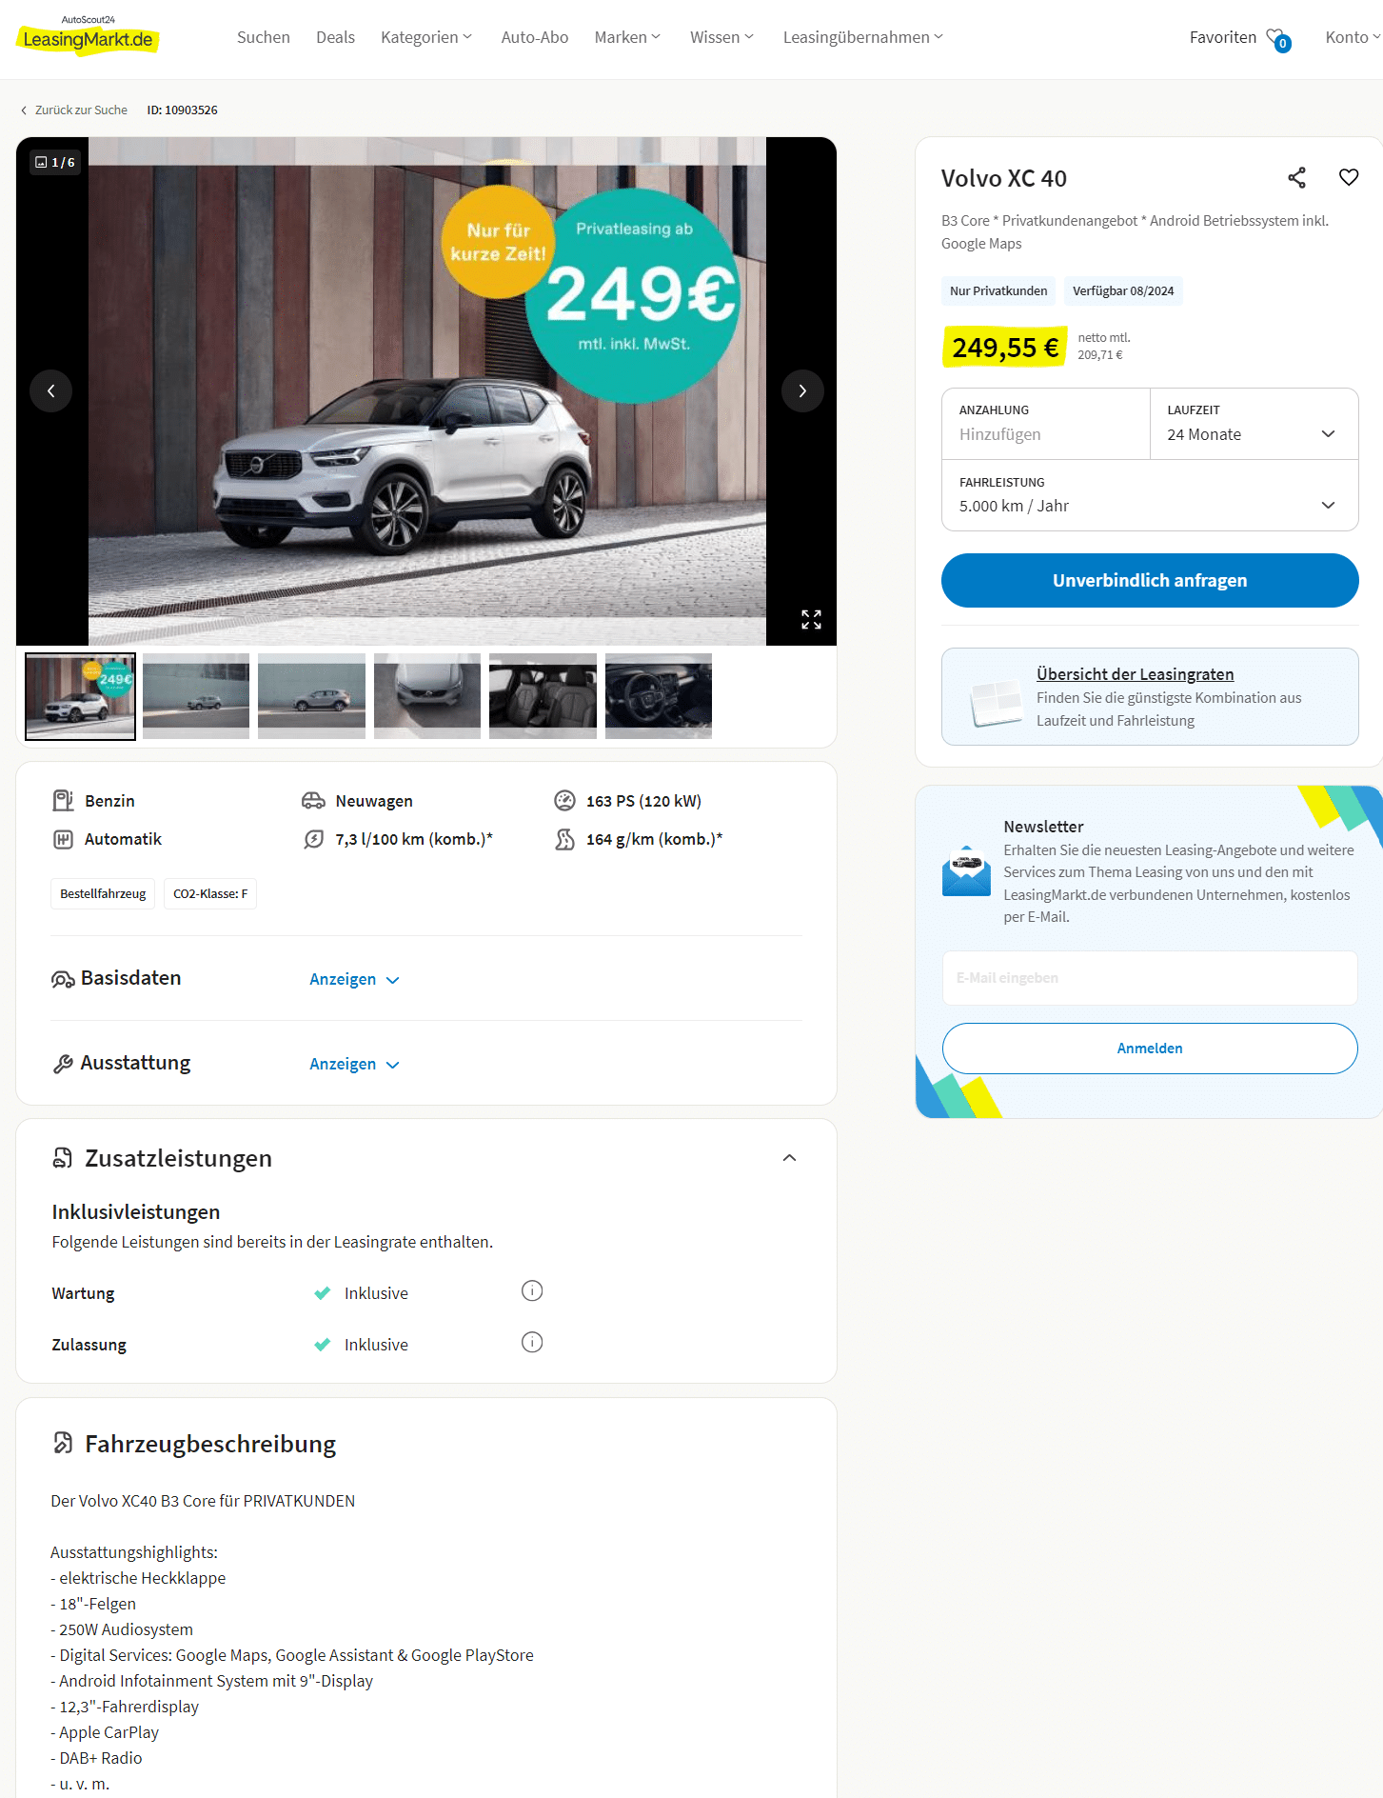The width and height of the screenshot is (1383, 1798).
Task: Click info icon next to Zulassung
Action: (x=532, y=1343)
